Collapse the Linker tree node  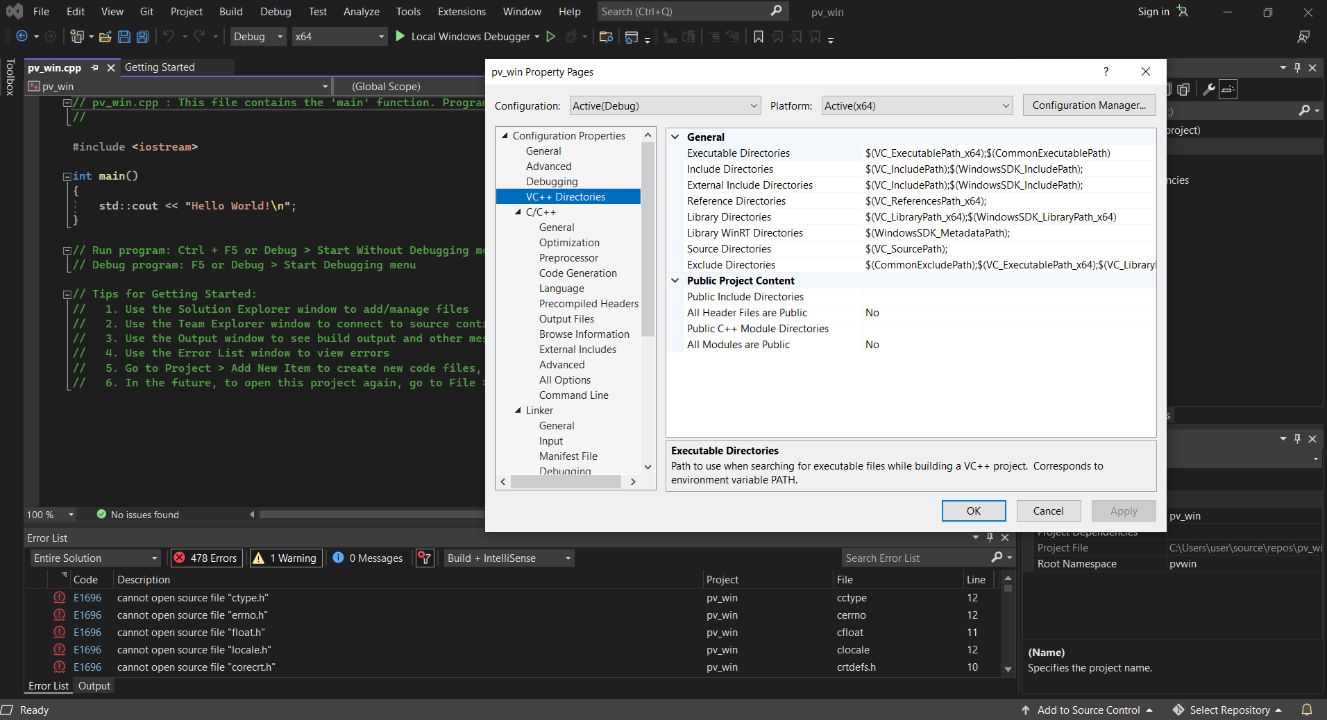click(x=518, y=411)
